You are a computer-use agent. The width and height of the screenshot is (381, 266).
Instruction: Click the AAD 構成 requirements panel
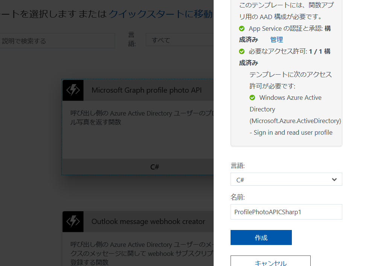286,73
